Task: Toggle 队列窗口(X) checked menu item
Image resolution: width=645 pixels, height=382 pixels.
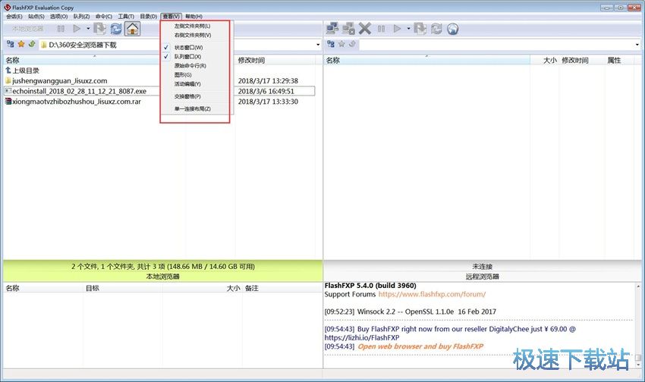Action: [x=187, y=56]
